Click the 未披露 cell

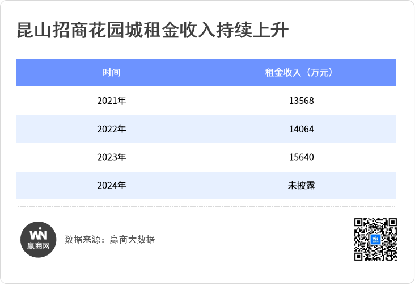[x=301, y=185]
